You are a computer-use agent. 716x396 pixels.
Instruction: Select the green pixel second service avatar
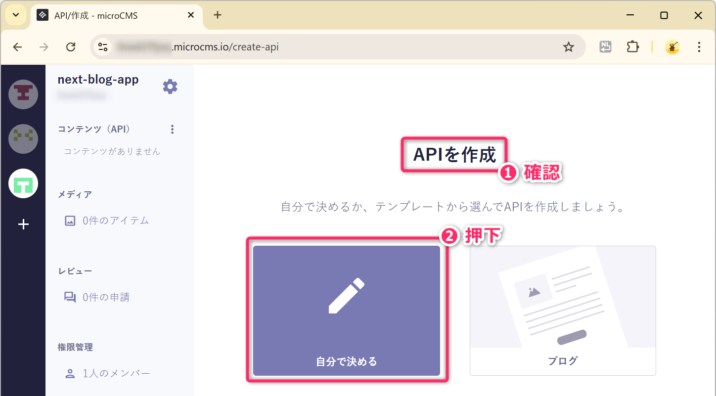[x=23, y=139]
